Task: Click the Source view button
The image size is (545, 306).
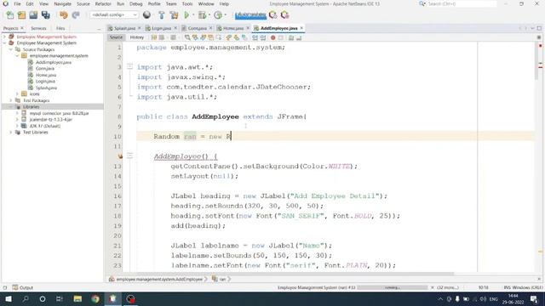Action: pos(116,37)
